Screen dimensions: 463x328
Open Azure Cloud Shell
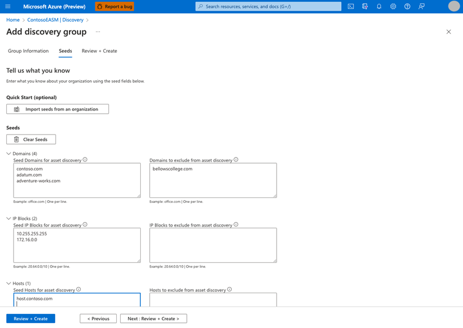(x=351, y=6)
